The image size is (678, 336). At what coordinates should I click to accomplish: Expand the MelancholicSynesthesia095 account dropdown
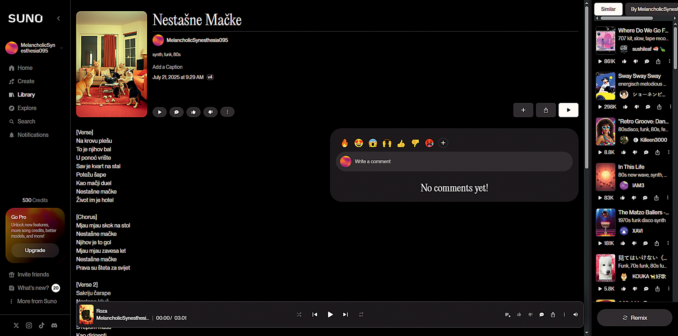(x=61, y=48)
